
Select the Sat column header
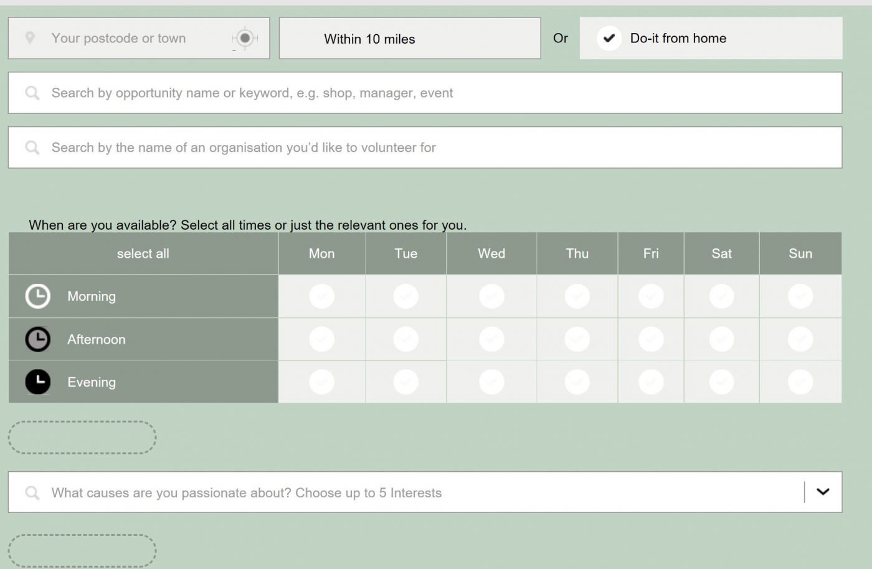(x=722, y=253)
